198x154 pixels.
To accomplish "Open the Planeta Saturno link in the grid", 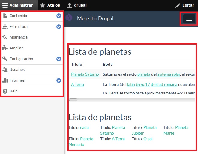I will 112,130.
